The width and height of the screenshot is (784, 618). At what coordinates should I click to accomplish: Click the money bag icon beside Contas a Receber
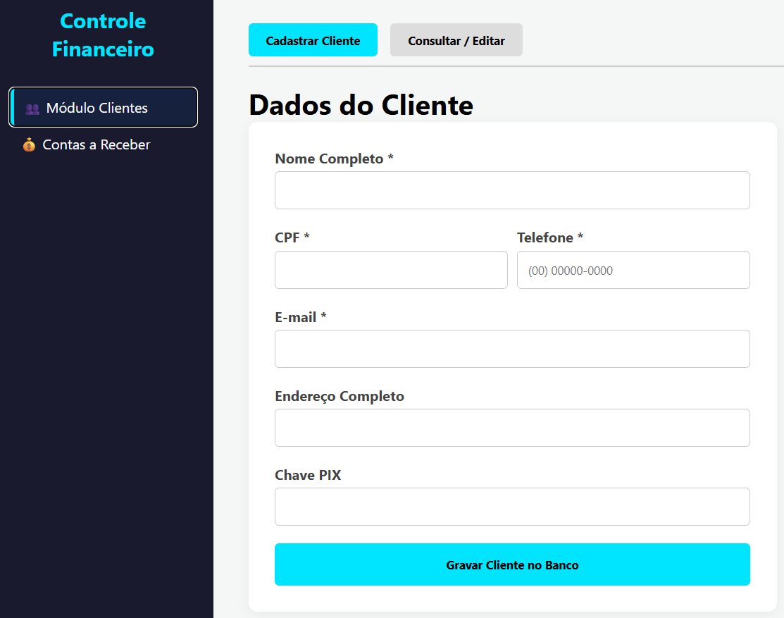(29, 145)
